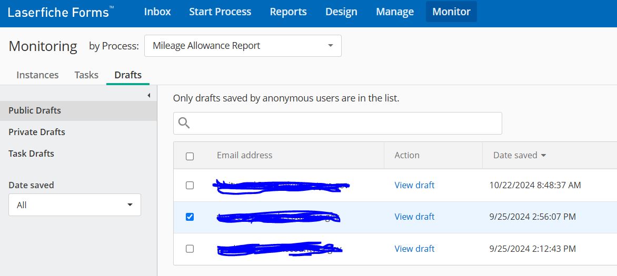Show Task Drafts list
Image resolution: width=617 pixels, height=276 pixels.
point(31,154)
